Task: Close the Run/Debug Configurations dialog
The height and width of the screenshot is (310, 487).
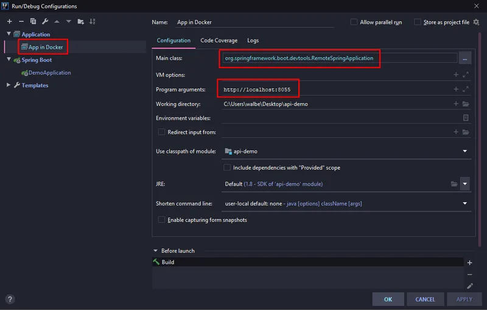Action: (477, 6)
